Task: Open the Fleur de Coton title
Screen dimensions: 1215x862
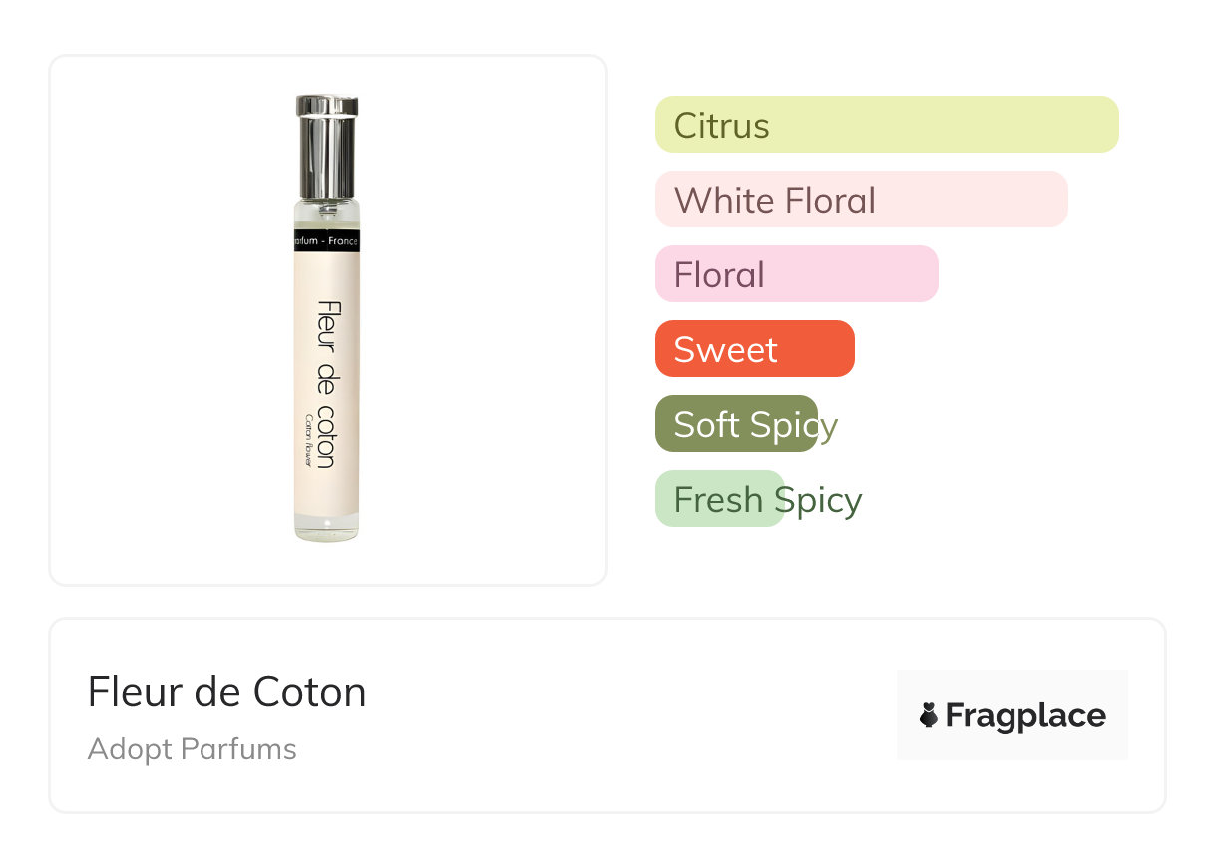Action: (x=226, y=692)
